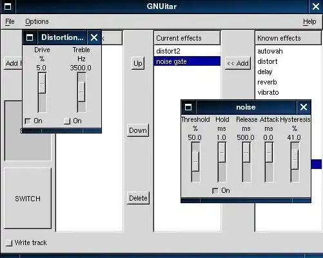
Task: Toggle the On checkbox under Drive
Action: pyautogui.click(x=28, y=121)
